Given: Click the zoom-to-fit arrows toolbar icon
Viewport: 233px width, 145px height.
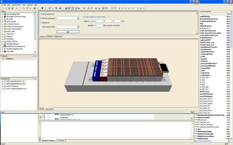Looking at the screenshot, I should 103,8.
